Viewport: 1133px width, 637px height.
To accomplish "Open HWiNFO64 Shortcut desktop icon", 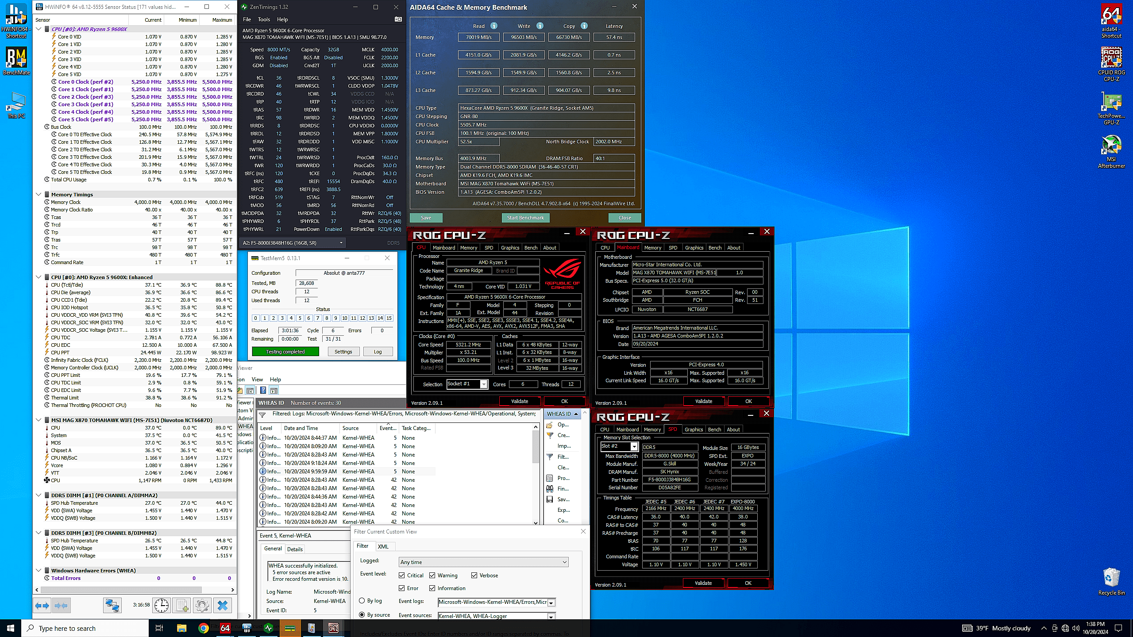I will pos(16,21).
